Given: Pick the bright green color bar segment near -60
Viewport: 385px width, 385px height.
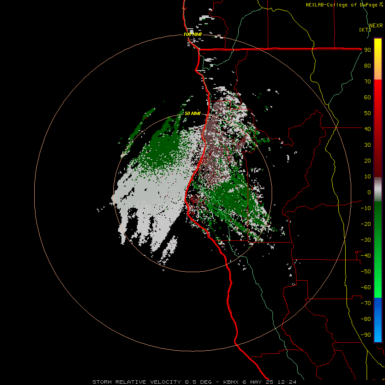Looking at the screenshot, I should [x=378, y=287].
